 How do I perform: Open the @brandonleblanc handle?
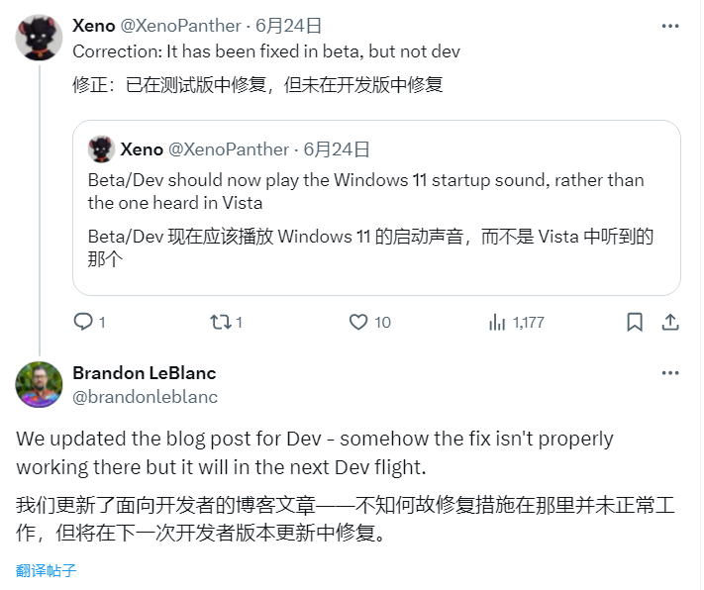(146, 396)
